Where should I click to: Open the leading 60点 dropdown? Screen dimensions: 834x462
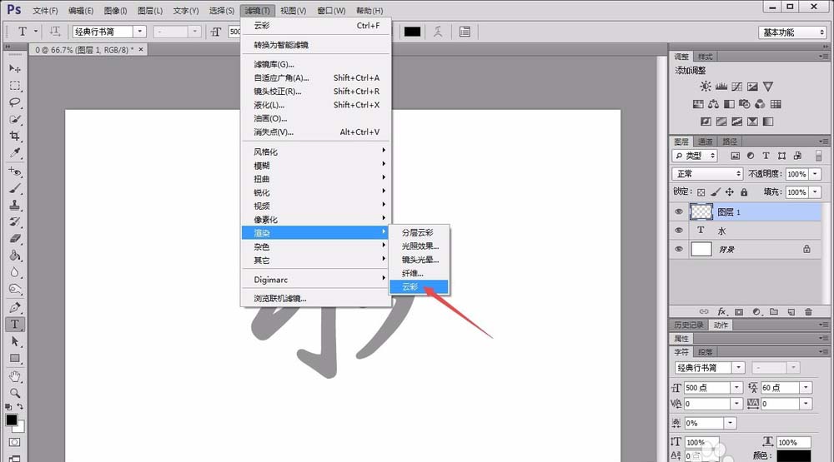click(806, 388)
